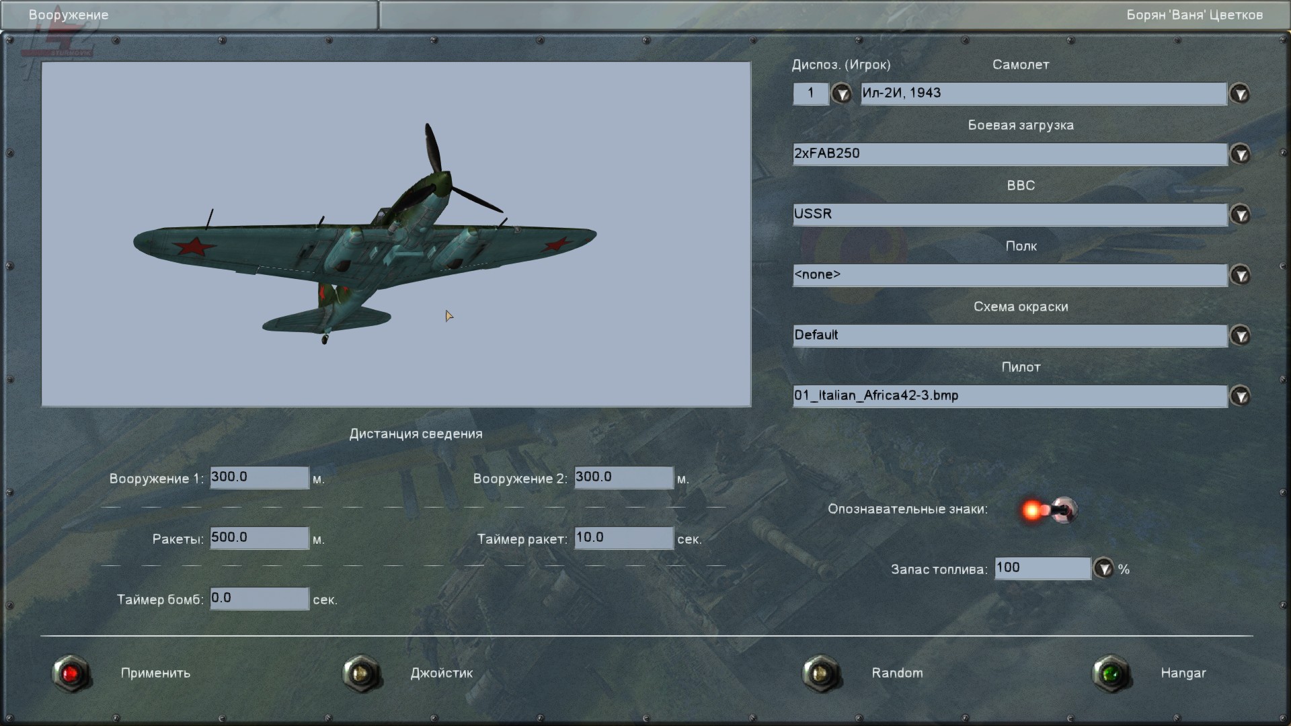1291x726 pixels.
Task: Click the Hangar text label
Action: point(1183,673)
